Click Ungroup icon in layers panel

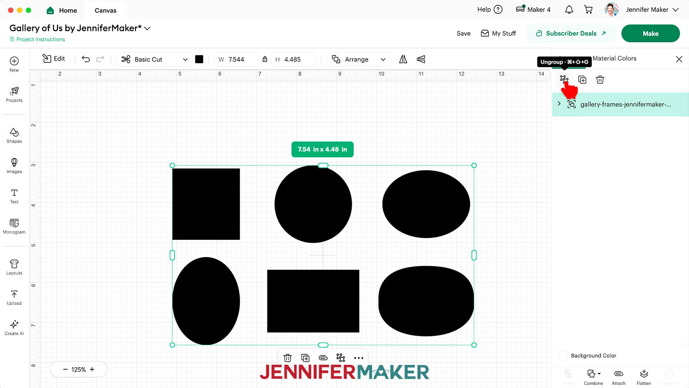click(x=564, y=79)
